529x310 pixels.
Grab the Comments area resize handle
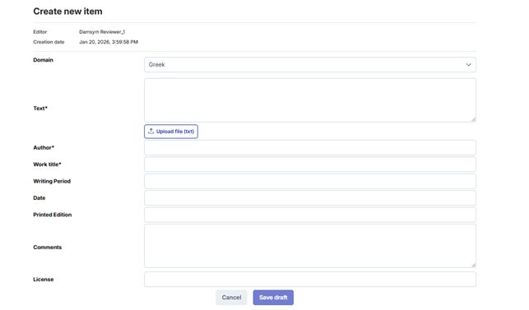coord(473,265)
